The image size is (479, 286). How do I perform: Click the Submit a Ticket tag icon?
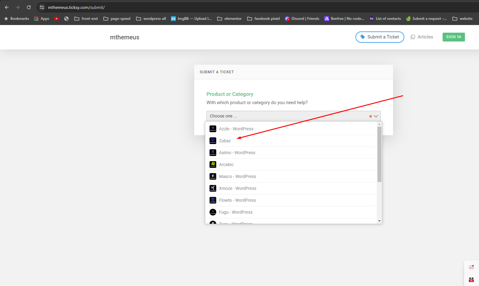[363, 37]
